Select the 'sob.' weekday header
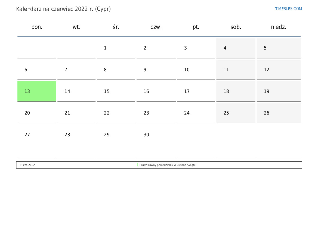The height and width of the screenshot is (225, 318). click(x=236, y=27)
